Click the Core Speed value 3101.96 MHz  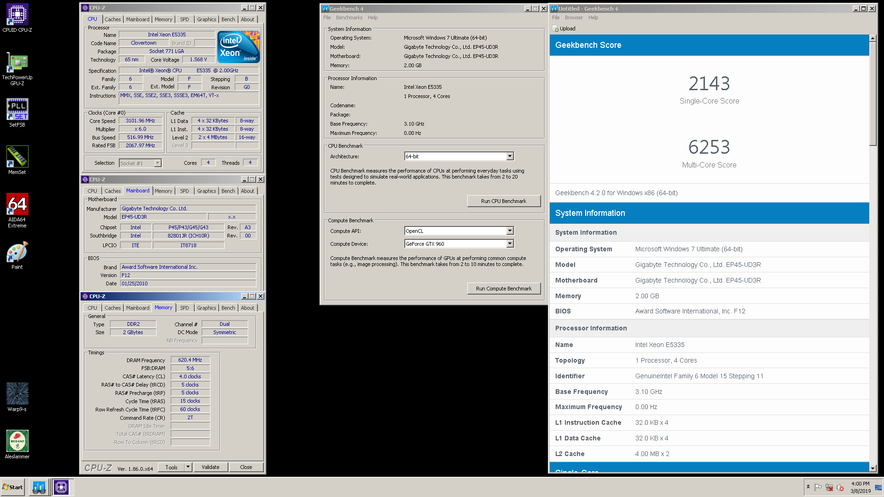pyautogui.click(x=140, y=121)
